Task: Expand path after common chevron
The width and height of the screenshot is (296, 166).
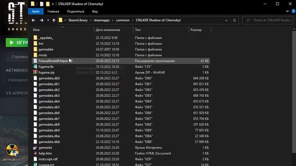Action: pyautogui.click(x=133, y=20)
